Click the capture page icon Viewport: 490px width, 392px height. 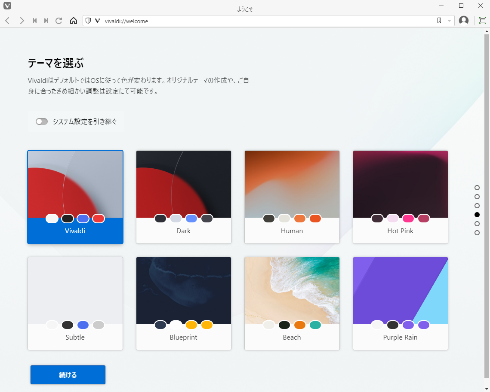(483, 21)
